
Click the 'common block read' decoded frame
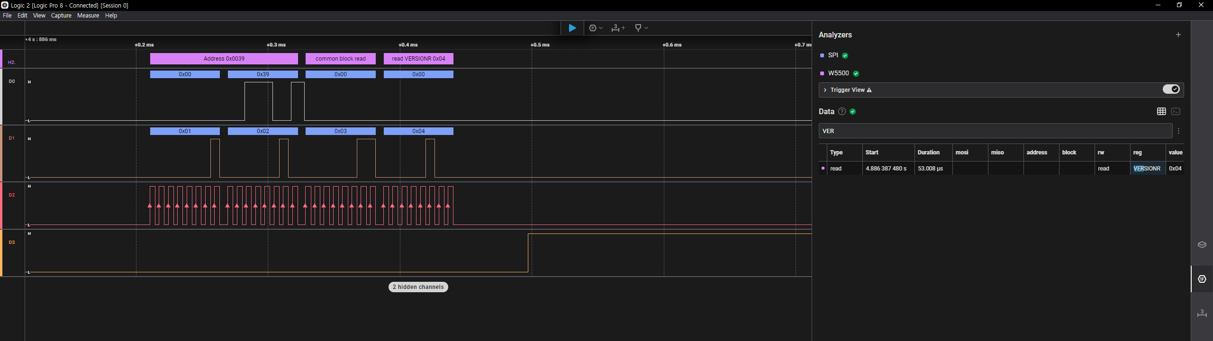(x=341, y=59)
